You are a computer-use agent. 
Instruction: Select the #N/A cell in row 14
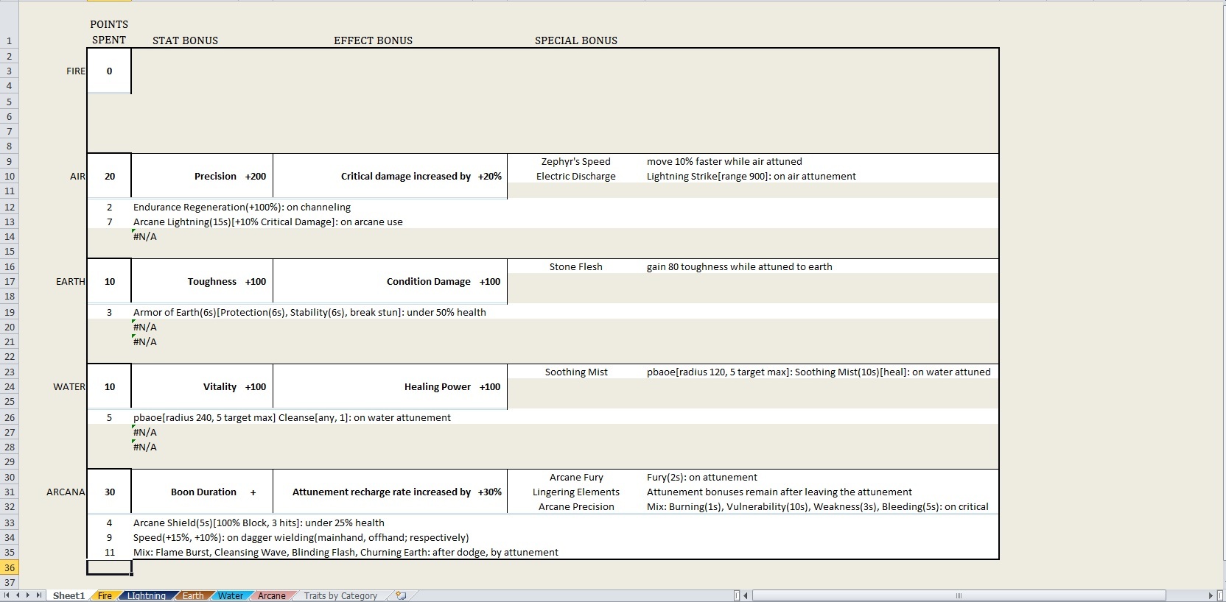145,236
